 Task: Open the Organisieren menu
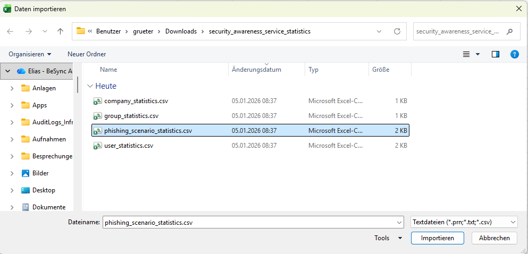[30, 54]
